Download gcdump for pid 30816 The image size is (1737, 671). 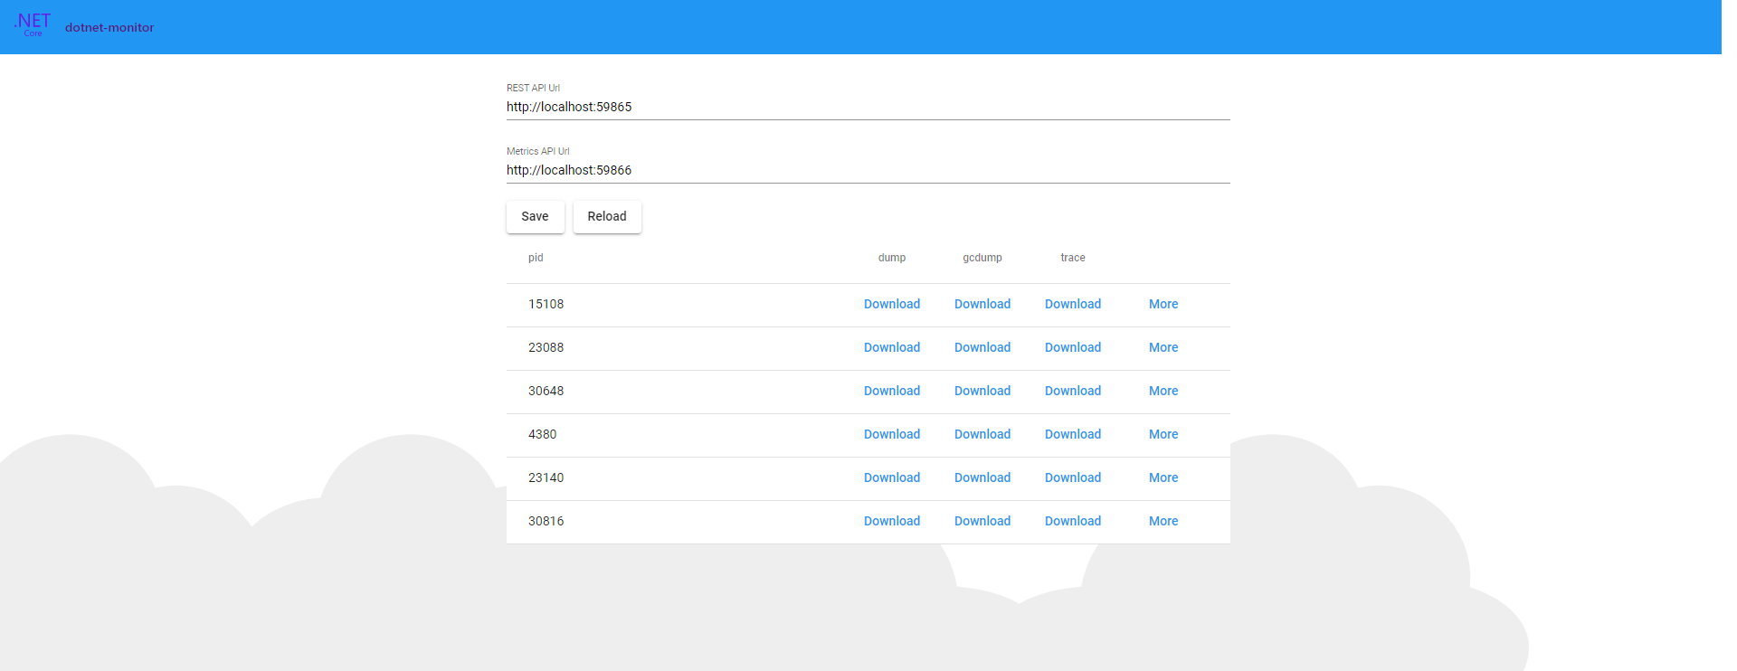982,522
